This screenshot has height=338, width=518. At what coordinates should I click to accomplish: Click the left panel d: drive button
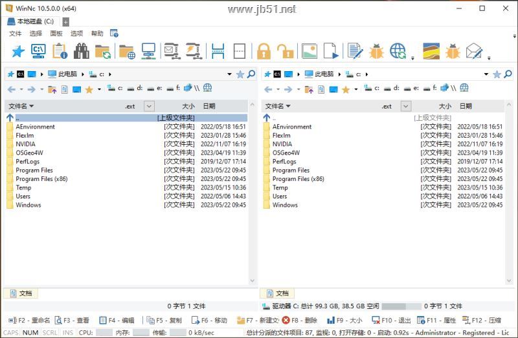pyautogui.click(x=135, y=88)
